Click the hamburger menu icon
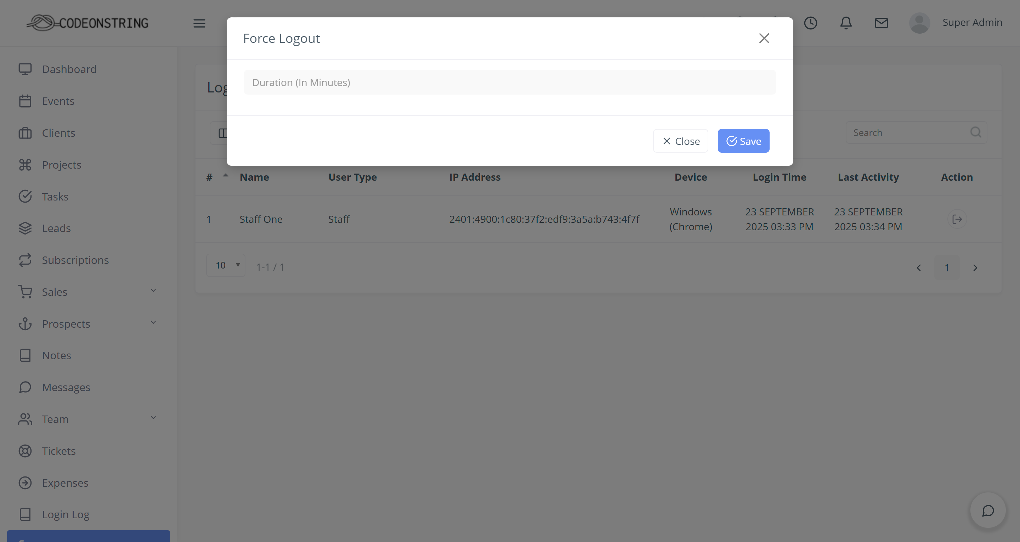Viewport: 1020px width, 542px height. point(199,23)
